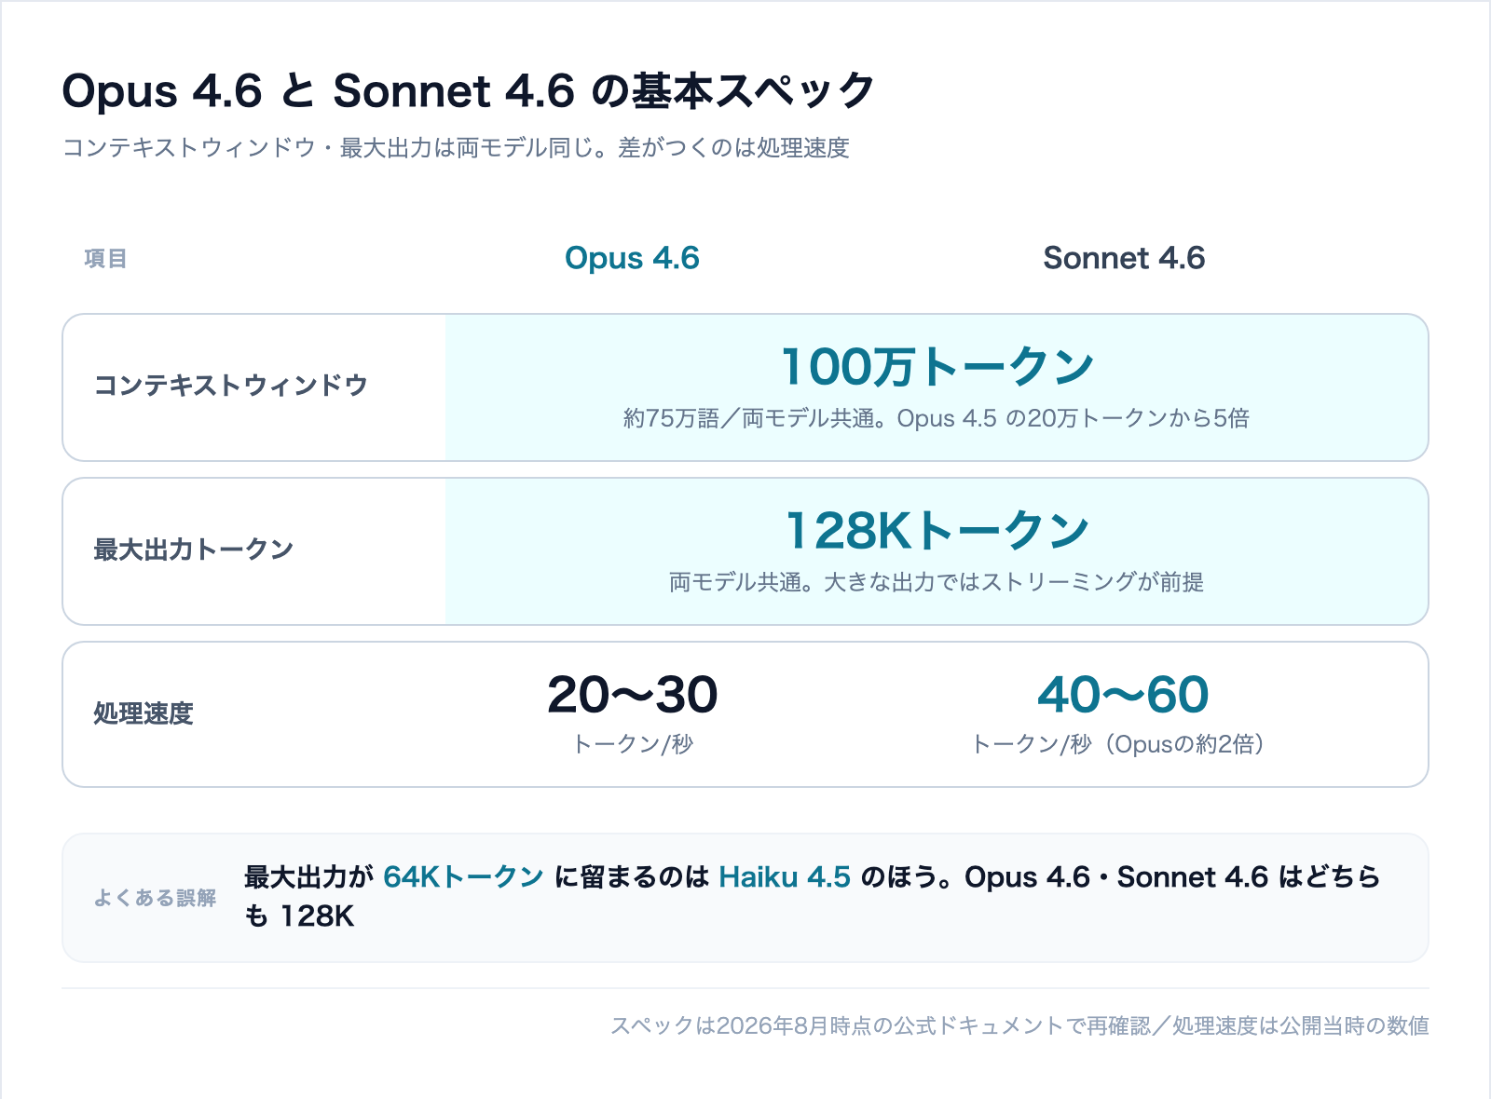Click the 20〜30 speed value
The width and height of the screenshot is (1491, 1099).
(x=632, y=695)
